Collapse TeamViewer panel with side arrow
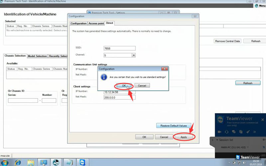This screenshot has height=166, width=266. click(212, 140)
